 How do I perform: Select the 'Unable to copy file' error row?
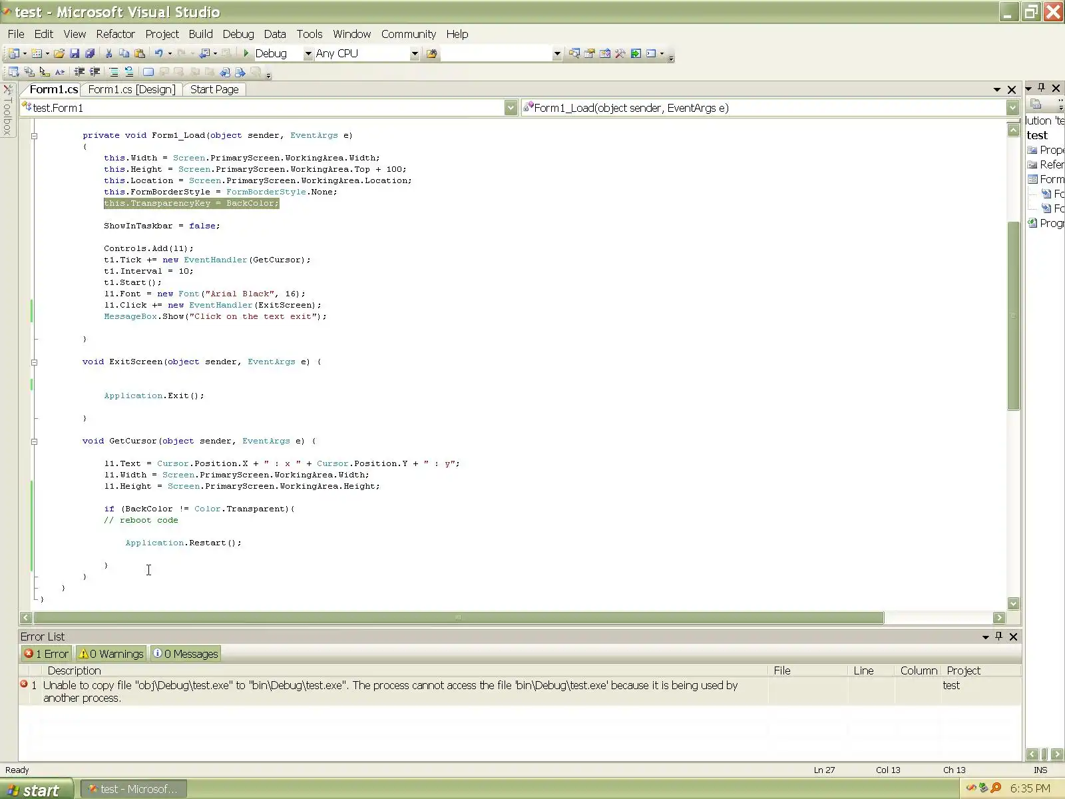520,691
